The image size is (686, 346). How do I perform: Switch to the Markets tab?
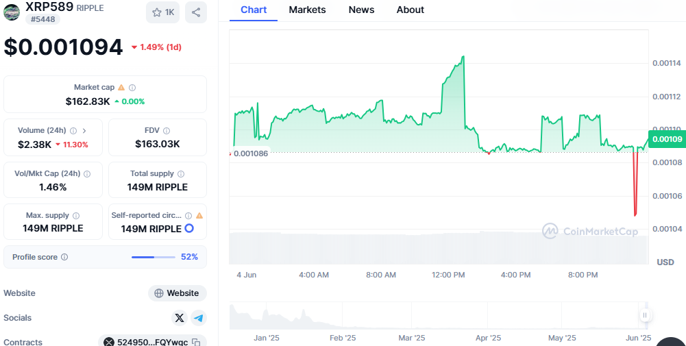click(307, 10)
